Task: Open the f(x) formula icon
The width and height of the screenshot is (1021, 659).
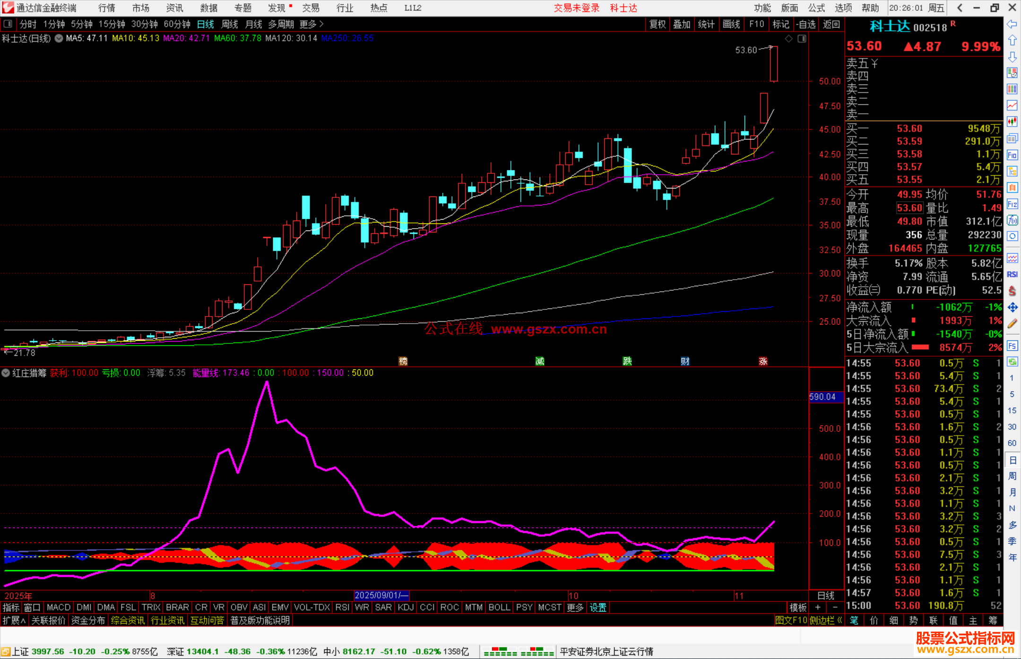Action: point(1012,220)
